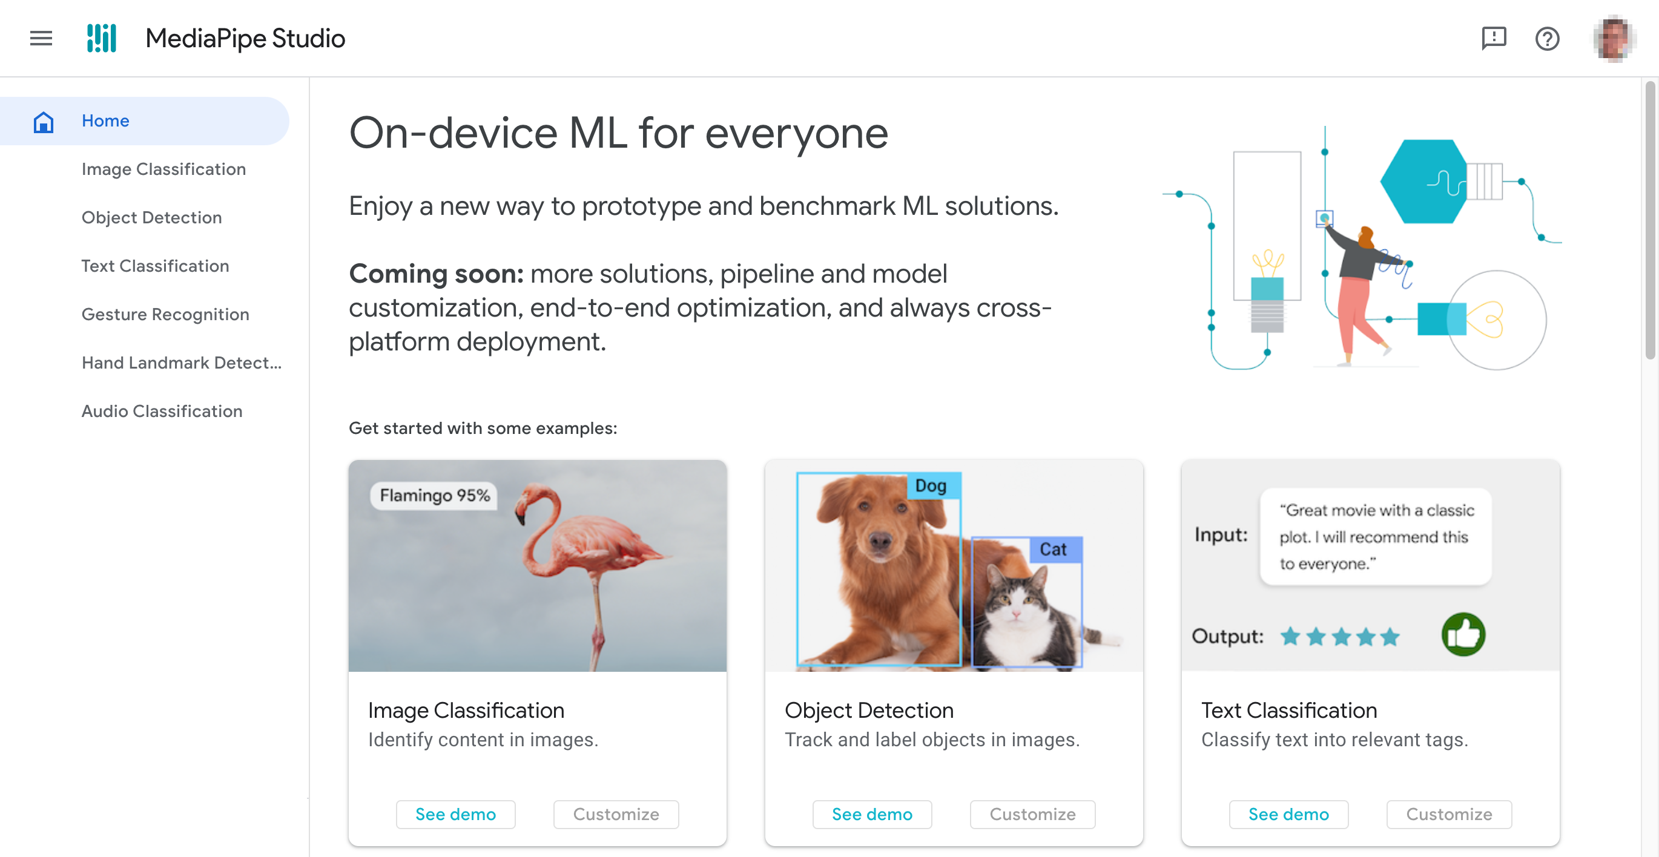
Task: Click the Image Classification See demo button
Action: [456, 815]
